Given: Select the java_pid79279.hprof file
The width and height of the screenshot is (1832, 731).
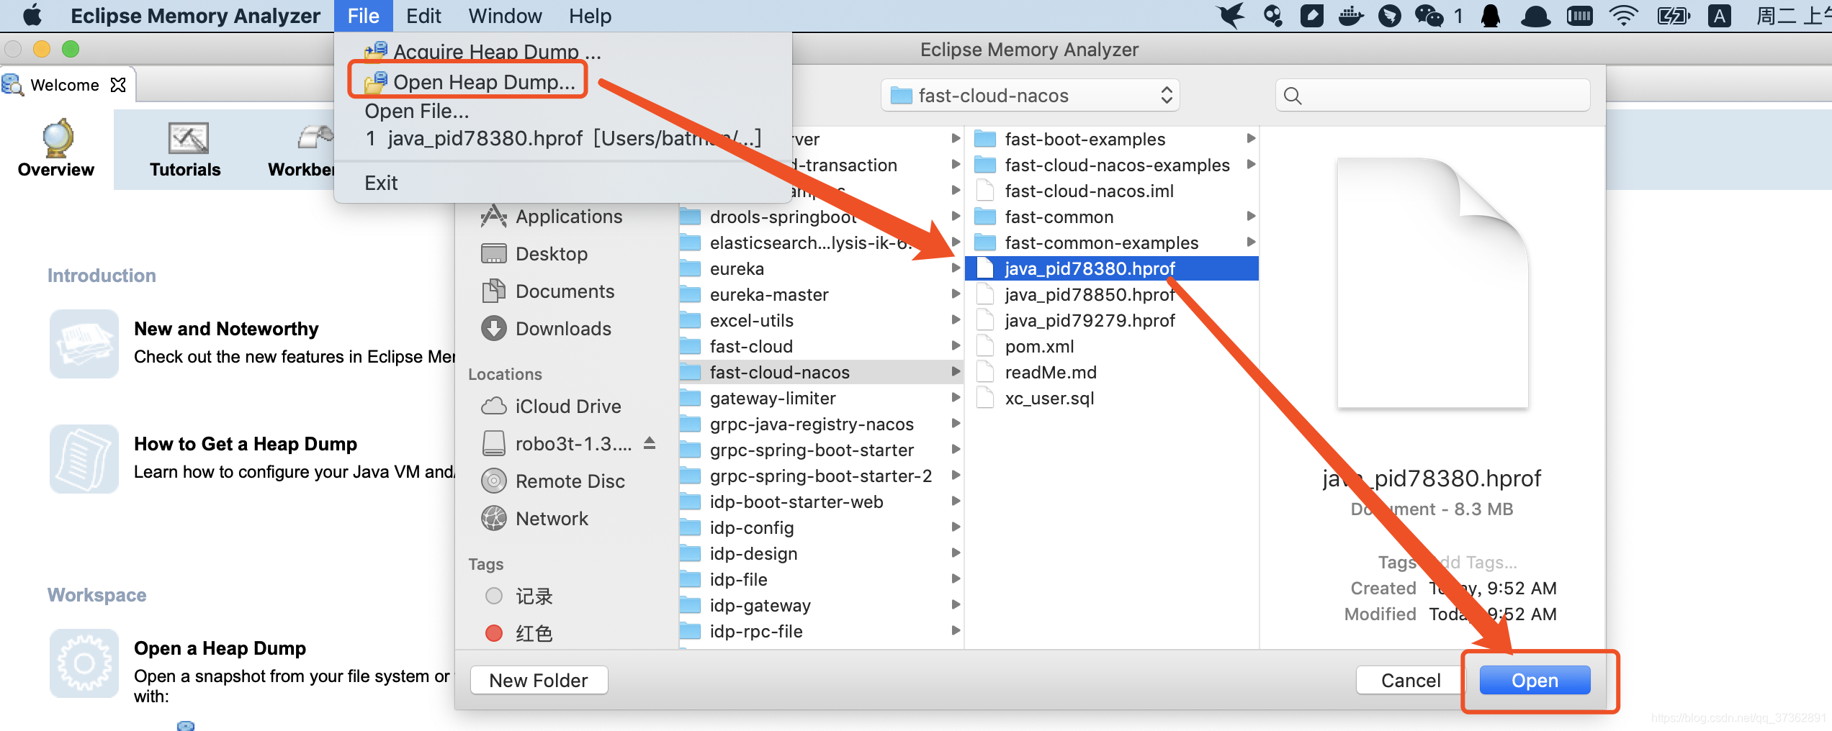Looking at the screenshot, I should 1112,320.
